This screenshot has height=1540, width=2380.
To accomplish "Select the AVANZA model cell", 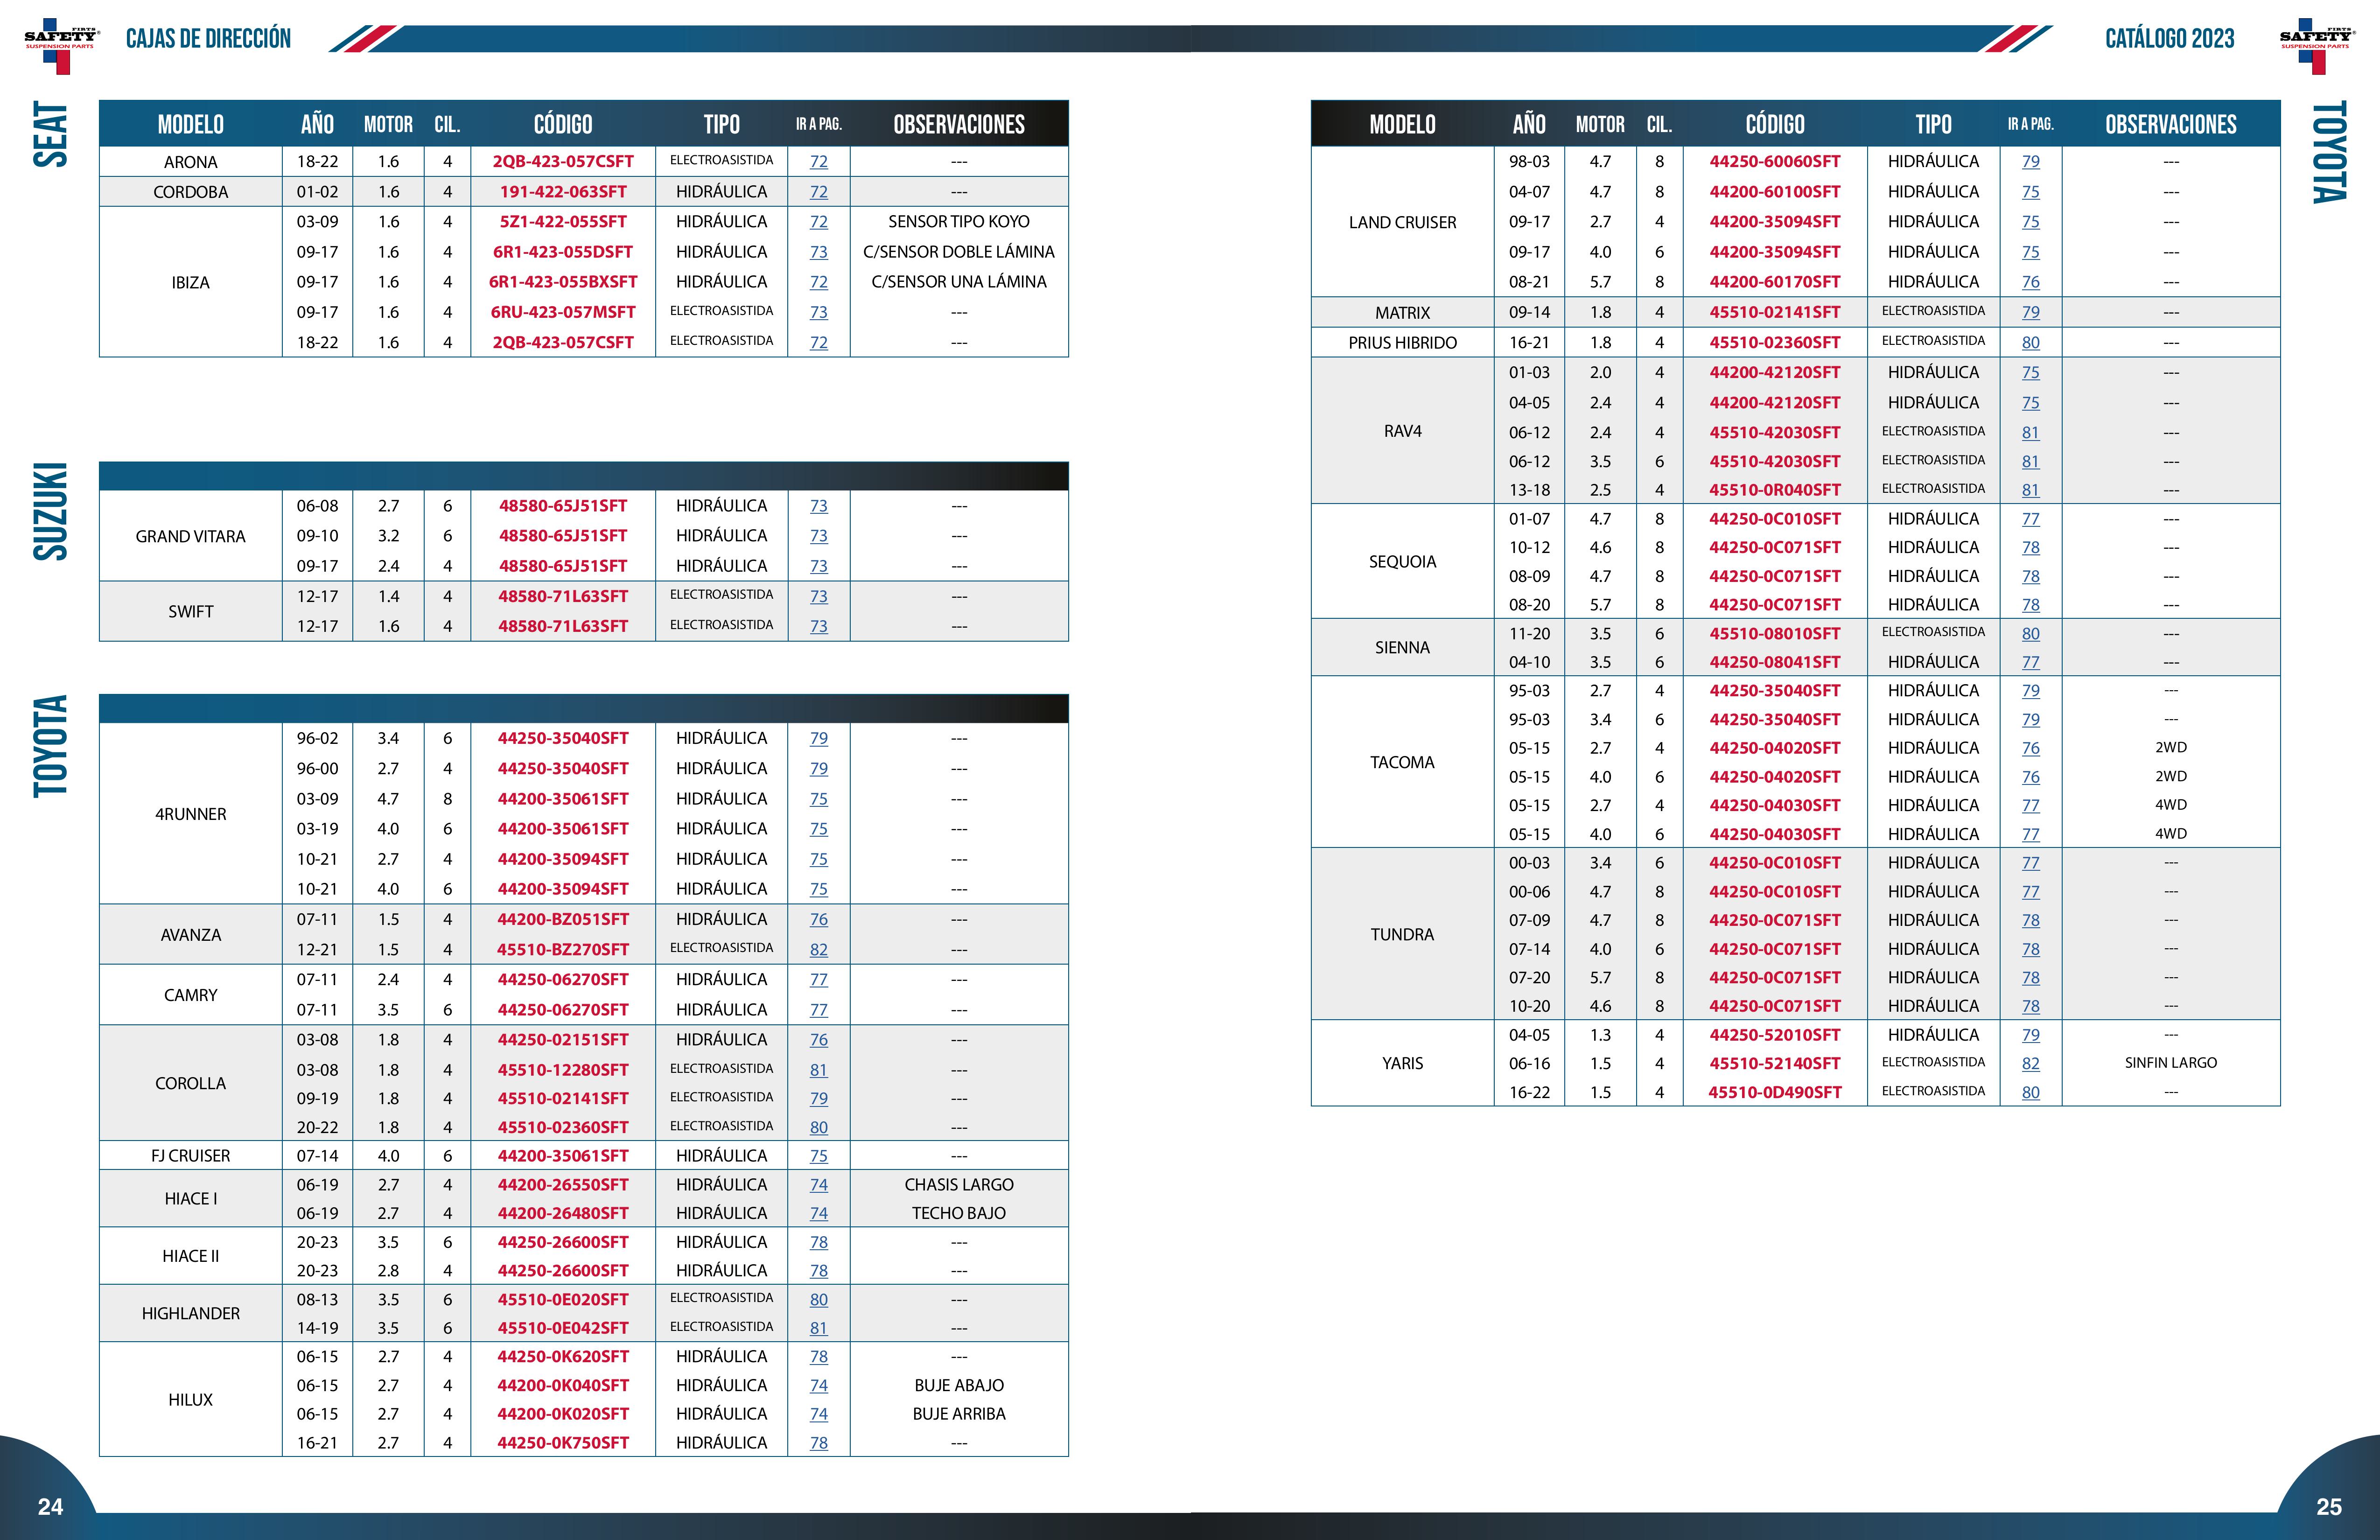I will pyautogui.click(x=191, y=934).
